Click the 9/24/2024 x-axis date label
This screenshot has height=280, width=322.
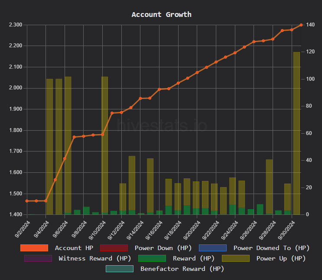point(230,230)
